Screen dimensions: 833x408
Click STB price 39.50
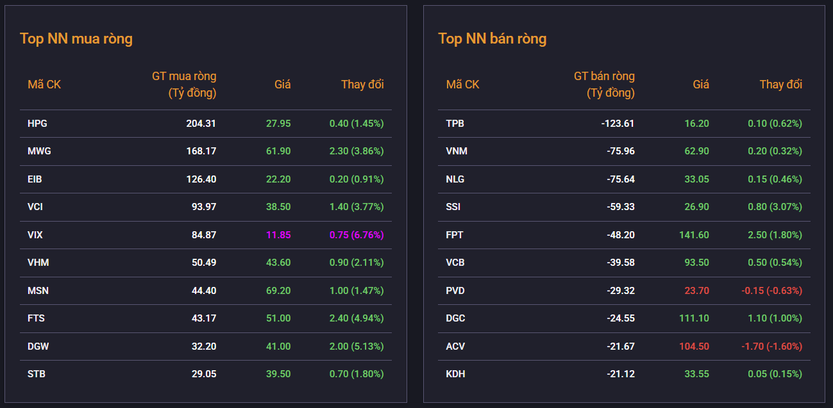pyautogui.click(x=278, y=374)
